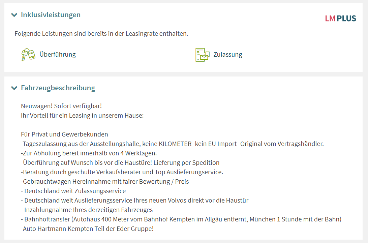Click 'Zur Abholung bereit innerhalb' line
This screenshot has width=368, height=243.
pos(89,153)
